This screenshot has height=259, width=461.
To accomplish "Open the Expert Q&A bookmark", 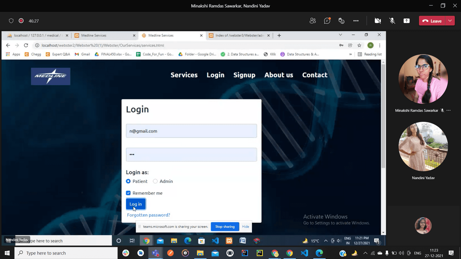I will tap(58, 54).
